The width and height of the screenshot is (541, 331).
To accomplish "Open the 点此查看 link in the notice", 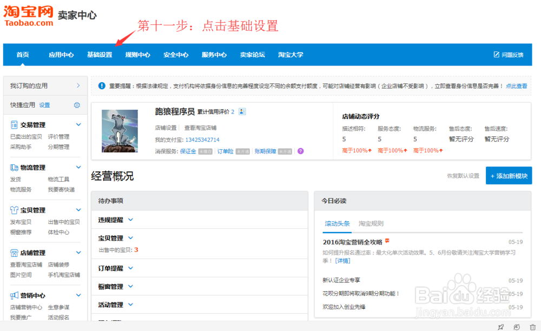I will (x=516, y=85).
